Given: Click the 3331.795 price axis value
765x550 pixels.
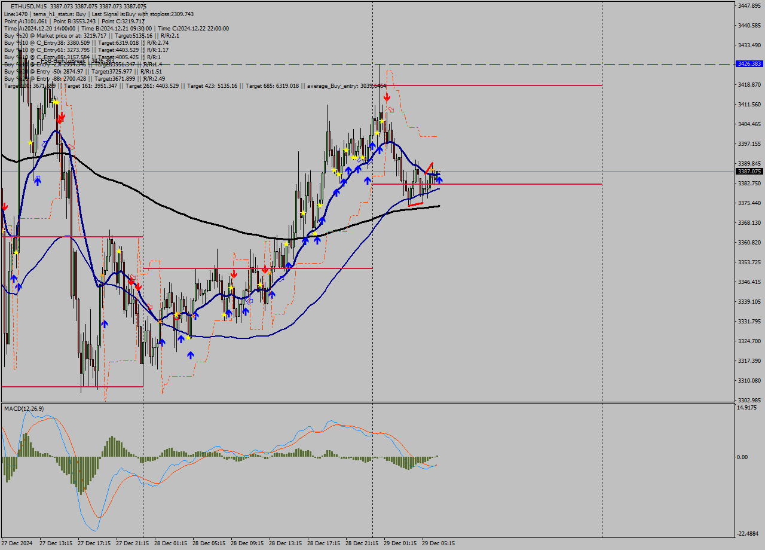Looking at the screenshot, I should coord(750,321).
